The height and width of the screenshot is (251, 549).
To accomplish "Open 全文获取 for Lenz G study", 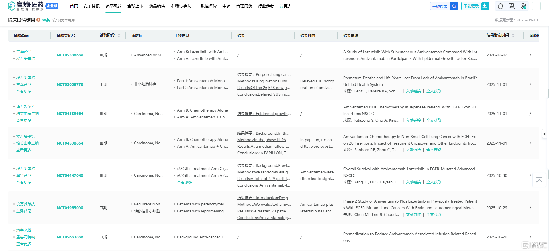I will click(434, 91).
